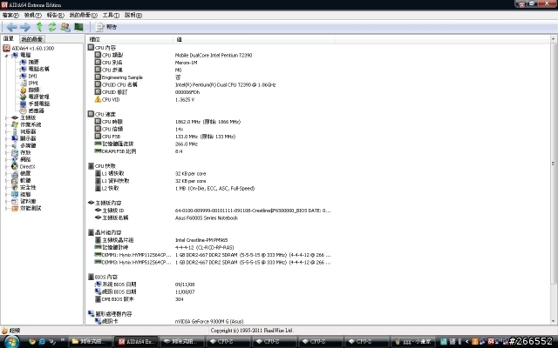
Task: Click the Devices (裝置) tree icon
Action: click(15, 174)
